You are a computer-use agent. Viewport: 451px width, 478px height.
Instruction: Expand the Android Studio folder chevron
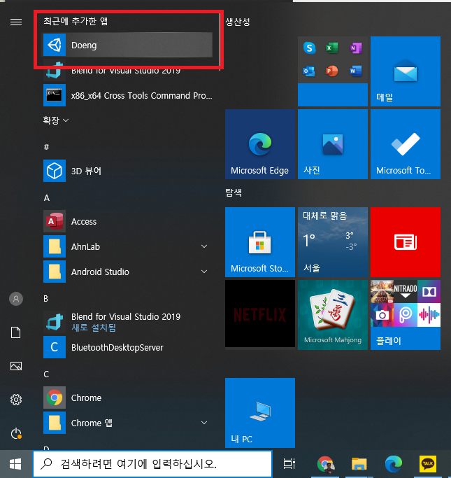click(204, 272)
